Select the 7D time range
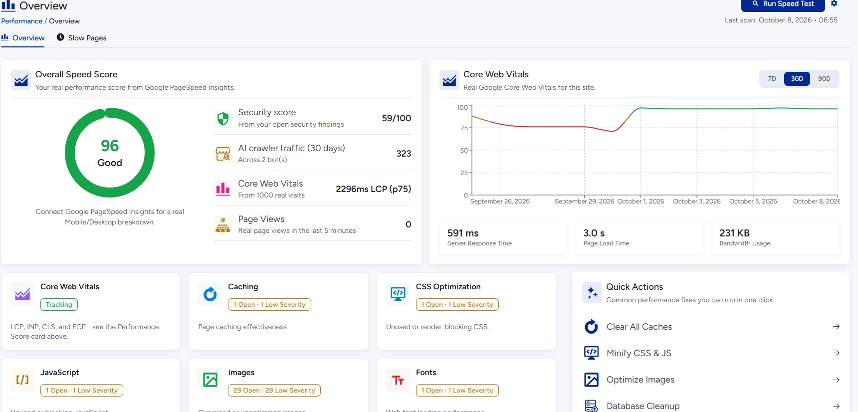 click(x=772, y=79)
